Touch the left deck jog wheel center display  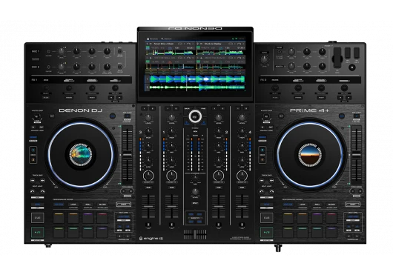click(x=81, y=154)
